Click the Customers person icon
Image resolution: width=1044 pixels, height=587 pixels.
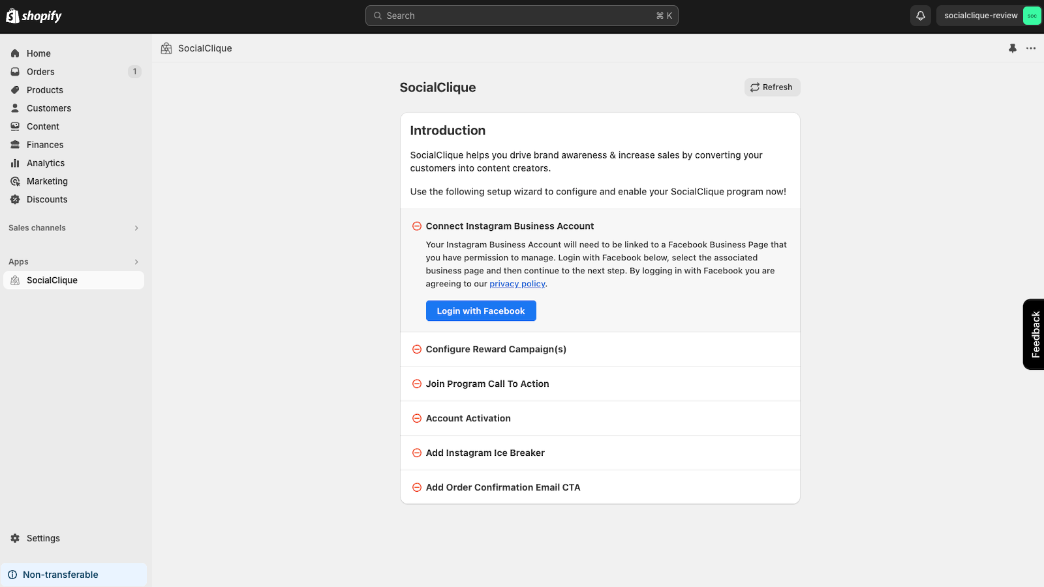click(x=15, y=108)
